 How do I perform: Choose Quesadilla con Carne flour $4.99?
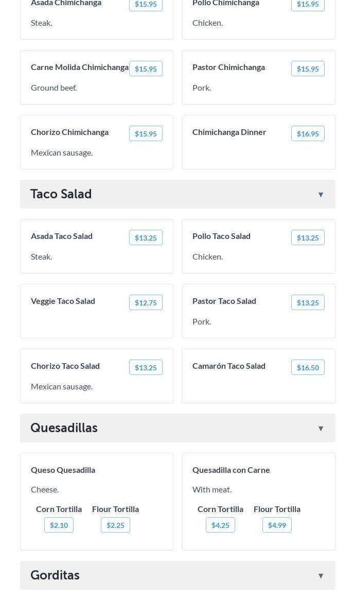click(277, 525)
